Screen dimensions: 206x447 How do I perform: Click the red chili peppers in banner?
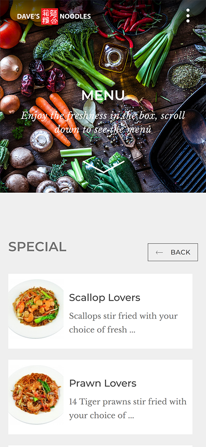pos(125,20)
